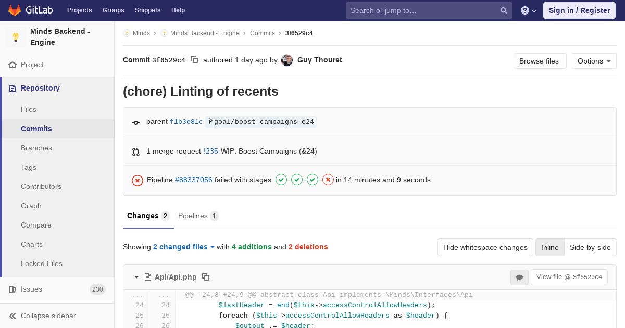This screenshot has width=625, height=328.
Task: Open the failed fourth pipeline stage icon
Action: (328, 180)
